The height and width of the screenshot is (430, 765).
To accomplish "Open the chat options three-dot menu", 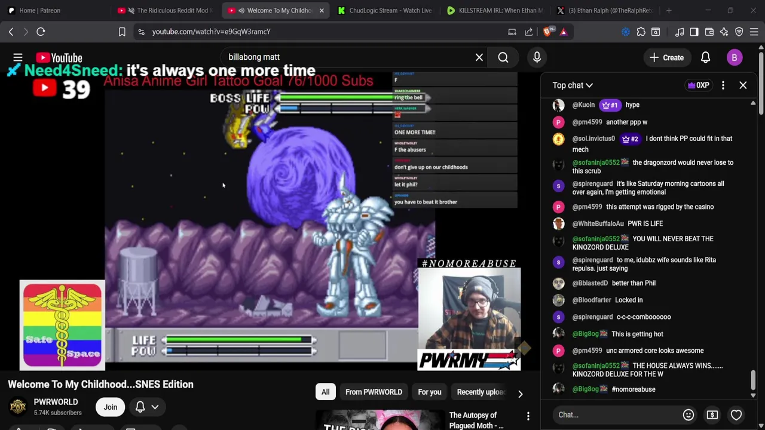I will click(723, 85).
